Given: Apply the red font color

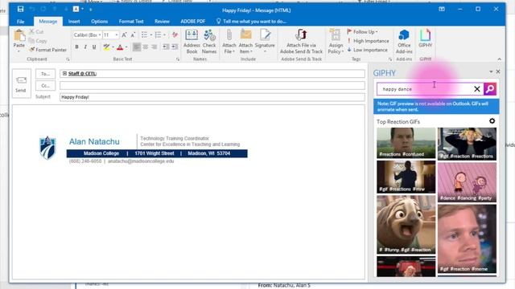Looking at the screenshot, I should [120, 47].
